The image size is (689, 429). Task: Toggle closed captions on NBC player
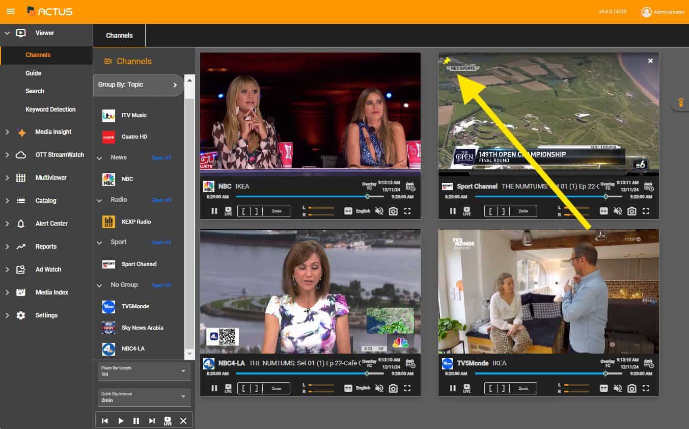click(x=348, y=211)
